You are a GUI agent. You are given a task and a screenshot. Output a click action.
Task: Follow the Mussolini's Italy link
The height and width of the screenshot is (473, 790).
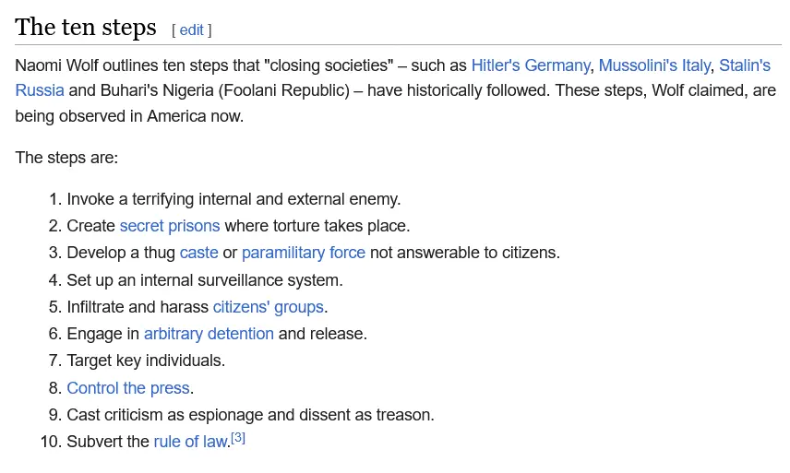tap(654, 65)
